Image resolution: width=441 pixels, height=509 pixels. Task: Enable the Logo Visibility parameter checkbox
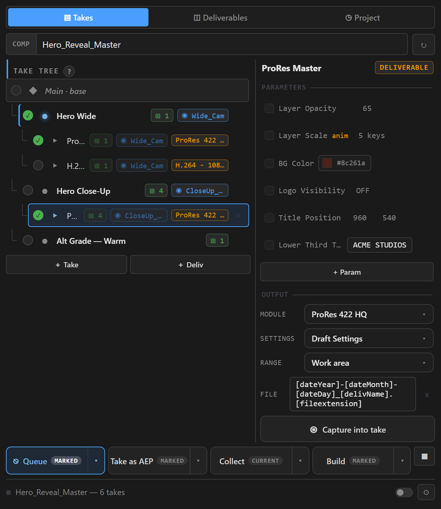pyautogui.click(x=269, y=190)
